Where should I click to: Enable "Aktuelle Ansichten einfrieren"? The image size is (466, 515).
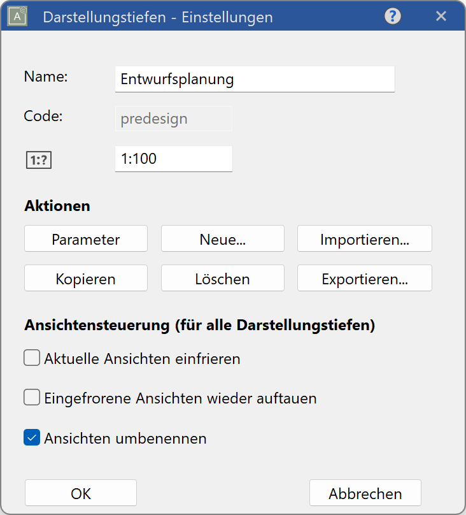click(31, 358)
